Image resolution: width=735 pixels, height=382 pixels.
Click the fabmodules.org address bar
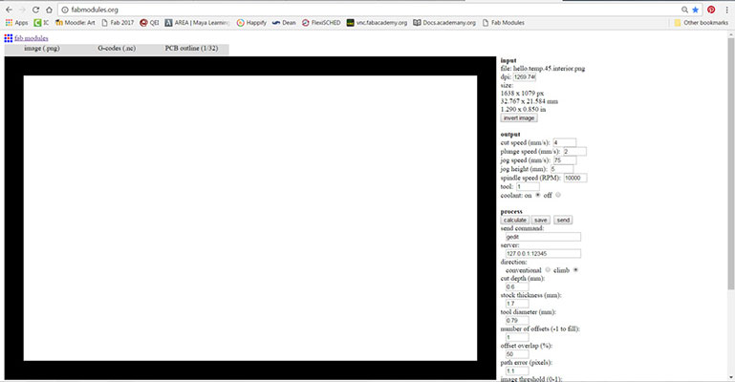370,10
